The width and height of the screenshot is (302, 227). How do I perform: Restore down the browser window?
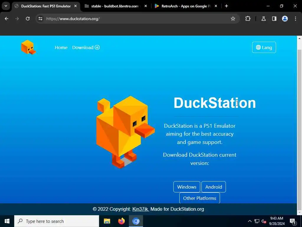[282, 6]
